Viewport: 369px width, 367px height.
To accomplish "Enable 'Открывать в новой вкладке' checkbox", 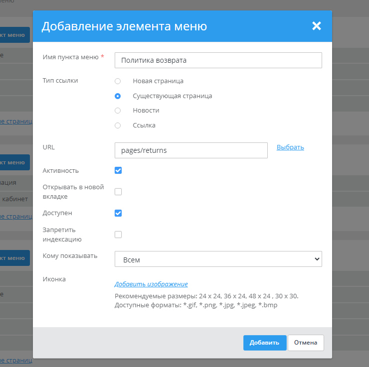I will (118, 192).
